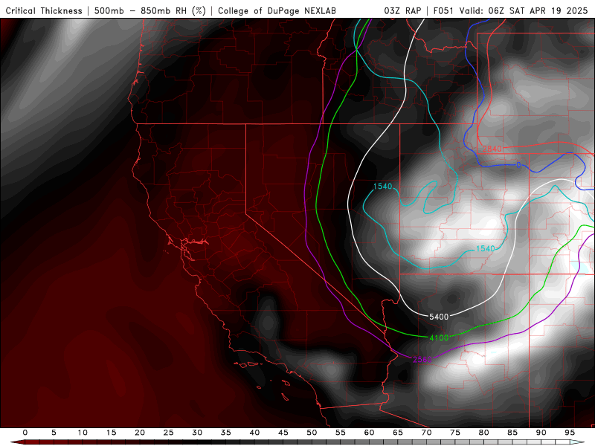The width and height of the screenshot is (595, 446).
Task: Click the "85" tick on the color scale
Action: click(x=512, y=433)
